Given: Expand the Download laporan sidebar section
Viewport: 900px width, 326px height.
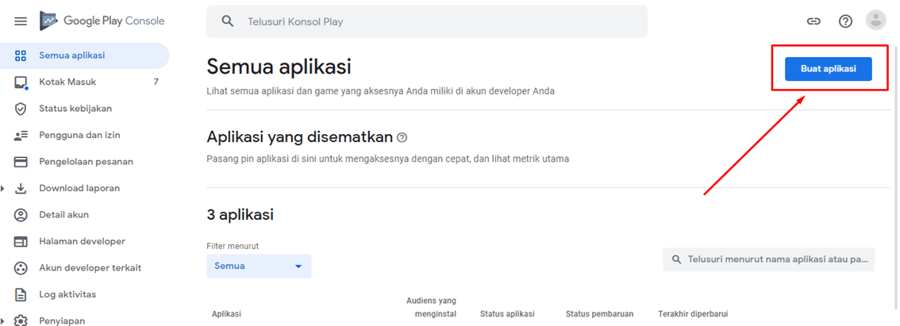Looking at the screenshot, I should point(3,188).
